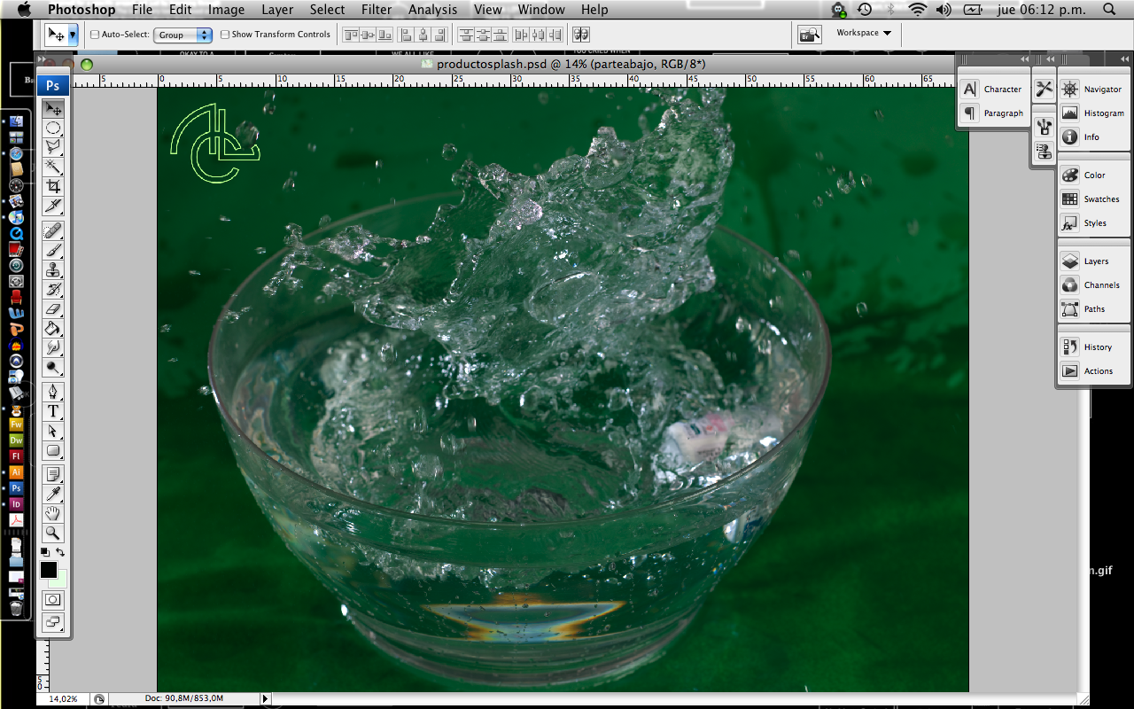
Task: Select the Crop tool
Action: (x=53, y=186)
